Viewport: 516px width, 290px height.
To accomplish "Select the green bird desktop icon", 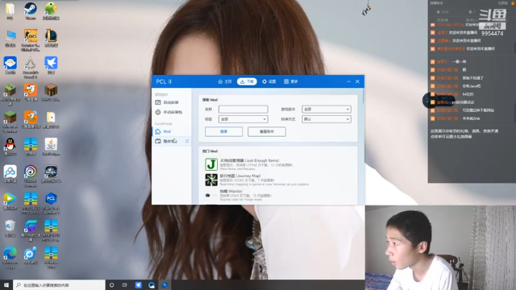I will (51, 10).
